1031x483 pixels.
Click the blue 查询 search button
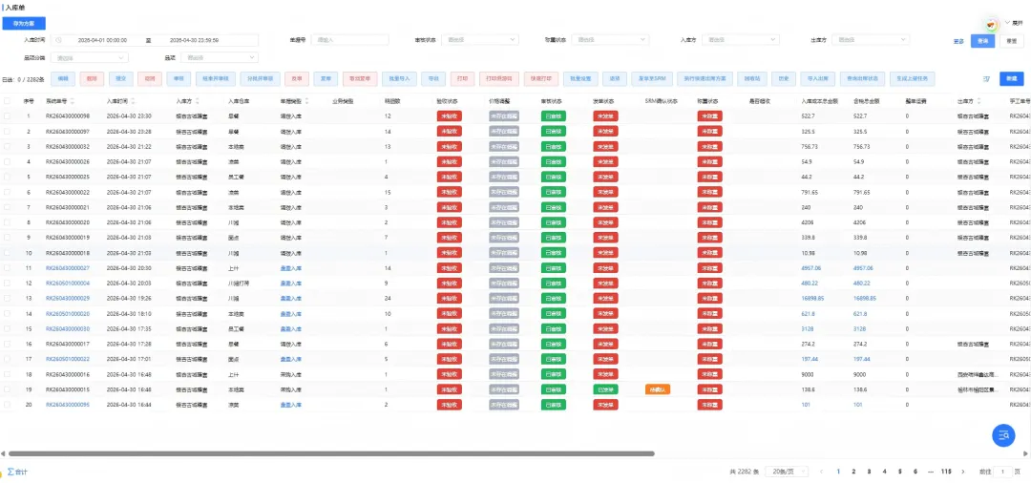[982, 41]
